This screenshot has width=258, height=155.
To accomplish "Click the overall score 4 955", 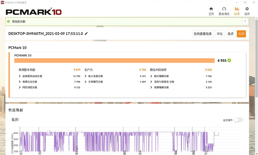I will pyautogui.click(x=222, y=61).
